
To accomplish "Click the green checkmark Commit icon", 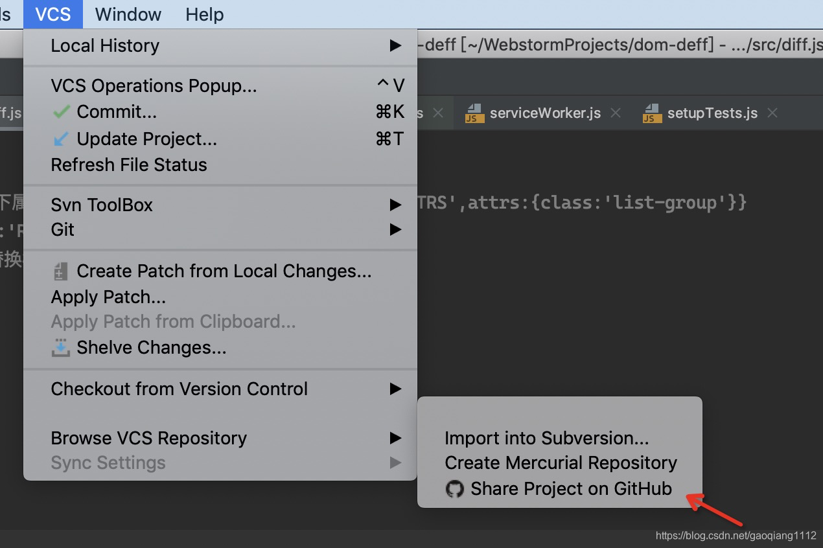I will [61, 112].
